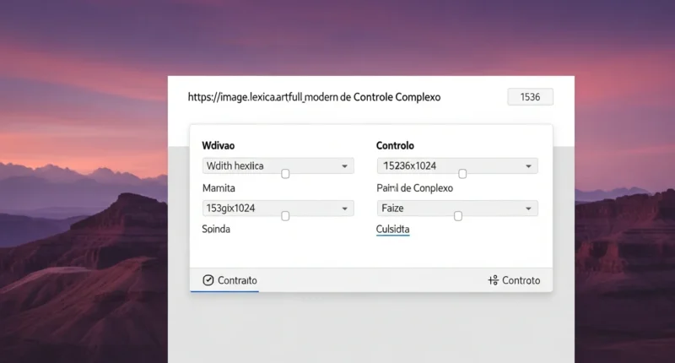
Task: Follow the Culsidta link
Action: tap(392, 229)
